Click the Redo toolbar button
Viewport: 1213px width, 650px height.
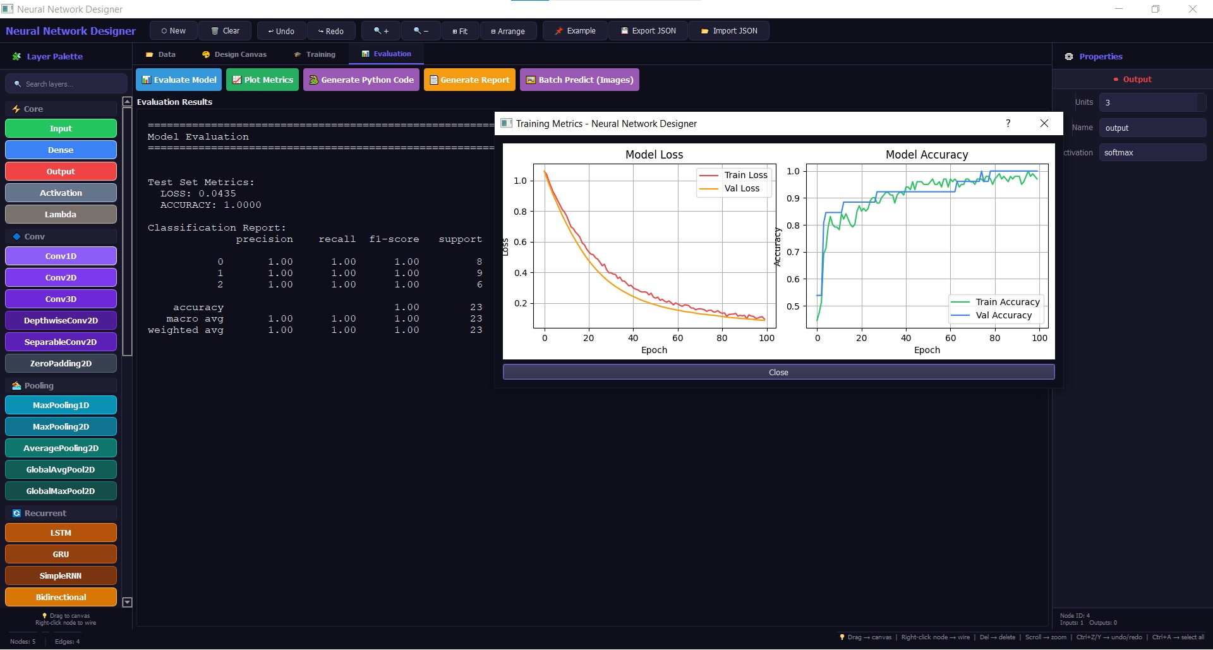tap(331, 31)
